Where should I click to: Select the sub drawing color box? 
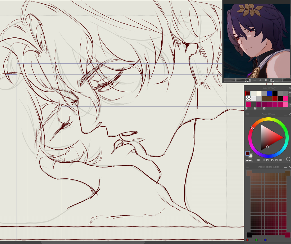251,156
